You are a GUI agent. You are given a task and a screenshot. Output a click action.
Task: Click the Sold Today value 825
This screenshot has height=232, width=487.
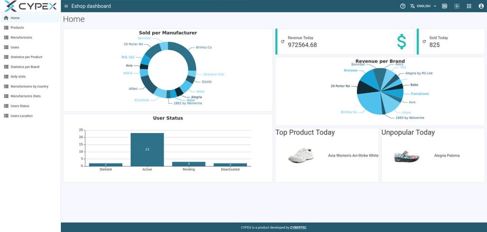click(435, 45)
